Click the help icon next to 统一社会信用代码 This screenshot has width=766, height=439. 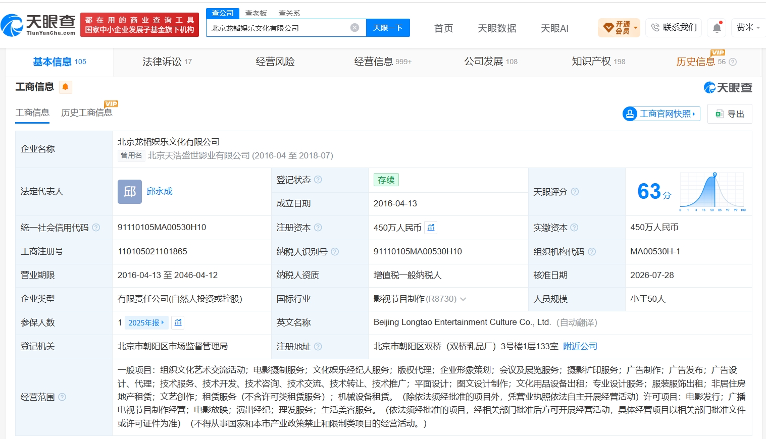(x=96, y=228)
